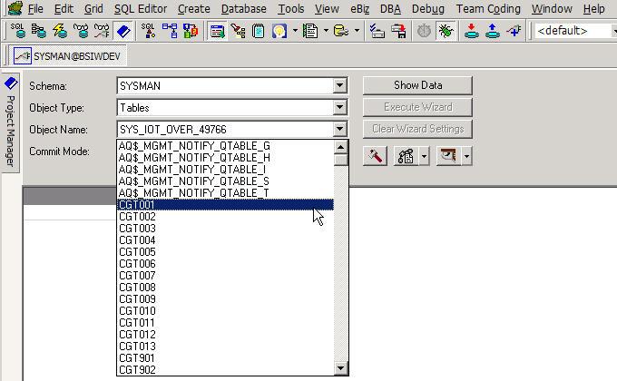This screenshot has width=617, height=381.
Task: Click the Show Data button
Action: pos(417,85)
